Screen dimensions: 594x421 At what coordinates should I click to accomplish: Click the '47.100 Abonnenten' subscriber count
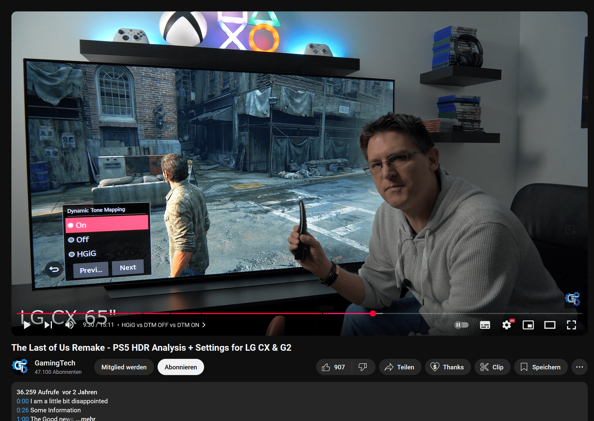point(58,372)
